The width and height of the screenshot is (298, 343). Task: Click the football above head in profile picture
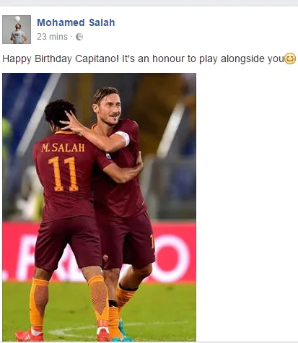[17, 19]
